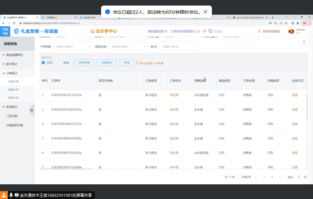Screen dimensions: 313x199
Task: Select 客服订单 in the sidebar
Action: [x=13, y=89]
